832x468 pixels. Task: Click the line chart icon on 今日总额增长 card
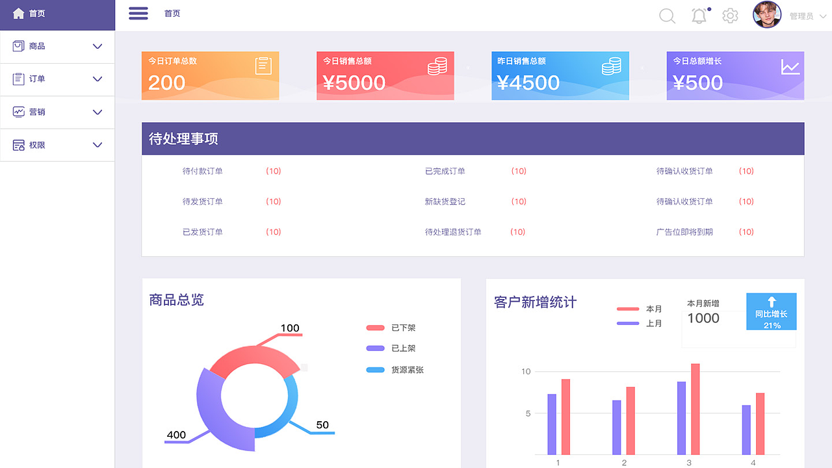(790, 67)
